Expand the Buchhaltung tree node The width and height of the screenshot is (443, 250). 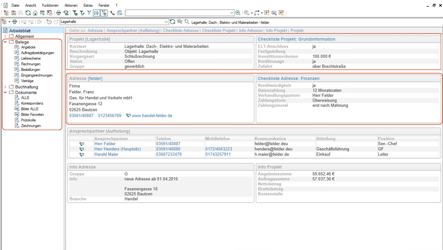5,87
